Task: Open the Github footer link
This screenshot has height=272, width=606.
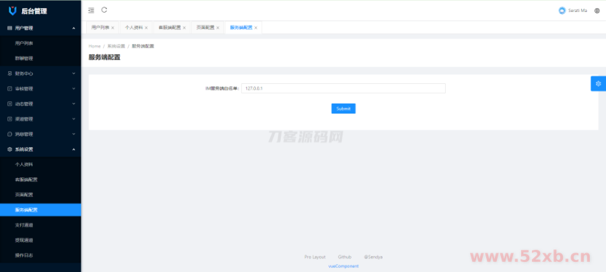Action: [345, 257]
